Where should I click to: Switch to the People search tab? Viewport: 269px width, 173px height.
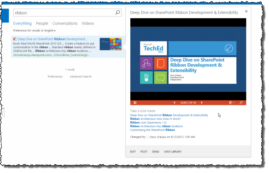click(42, 23)
